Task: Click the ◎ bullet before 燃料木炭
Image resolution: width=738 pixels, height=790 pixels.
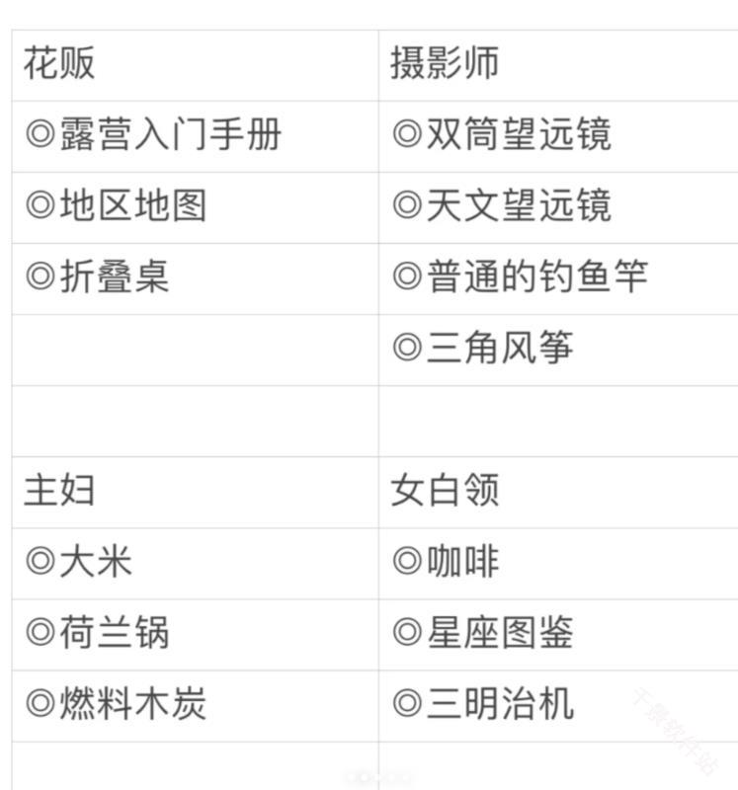Action: point(41,704)
